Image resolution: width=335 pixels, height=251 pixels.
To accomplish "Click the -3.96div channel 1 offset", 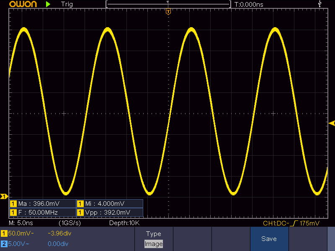I will click(59, 233).
